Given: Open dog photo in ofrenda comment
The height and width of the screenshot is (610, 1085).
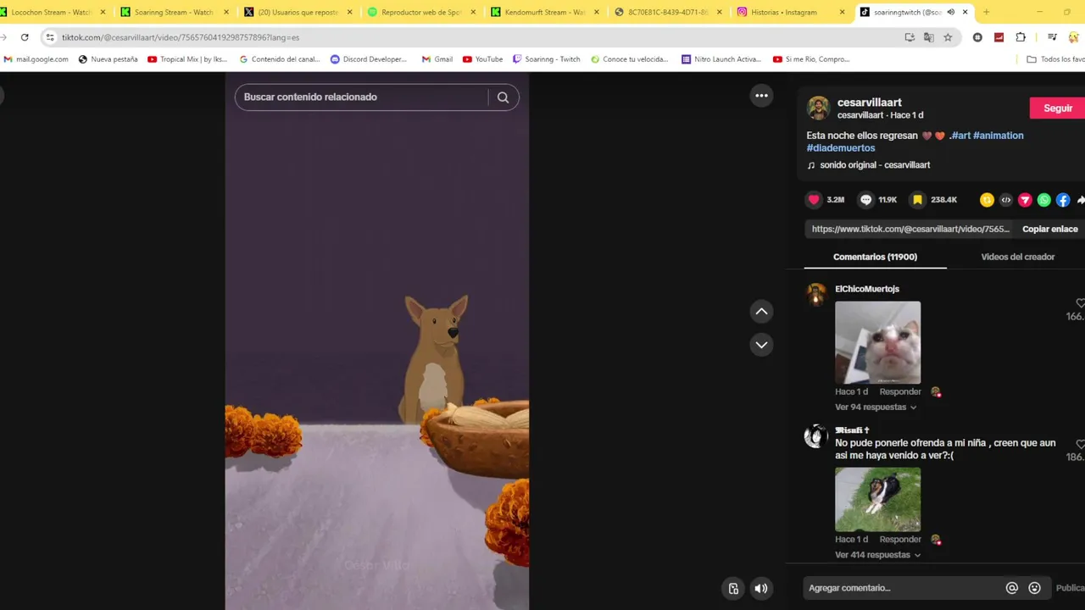Looking at the screenshot, I should tap(877, 500).
